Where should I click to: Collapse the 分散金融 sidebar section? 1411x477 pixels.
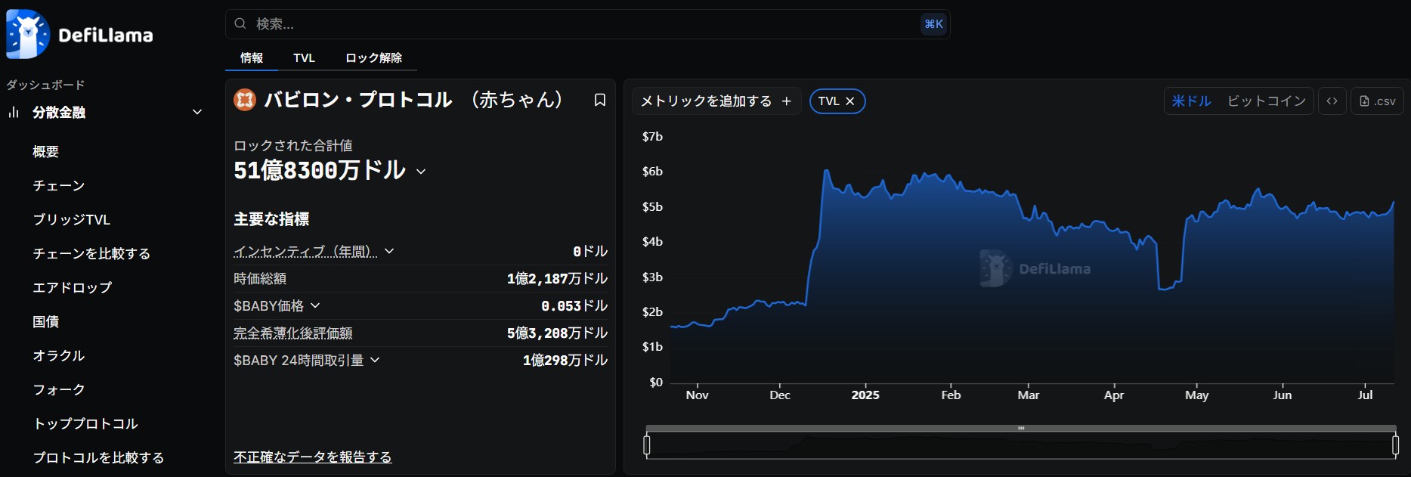point(197,113)
